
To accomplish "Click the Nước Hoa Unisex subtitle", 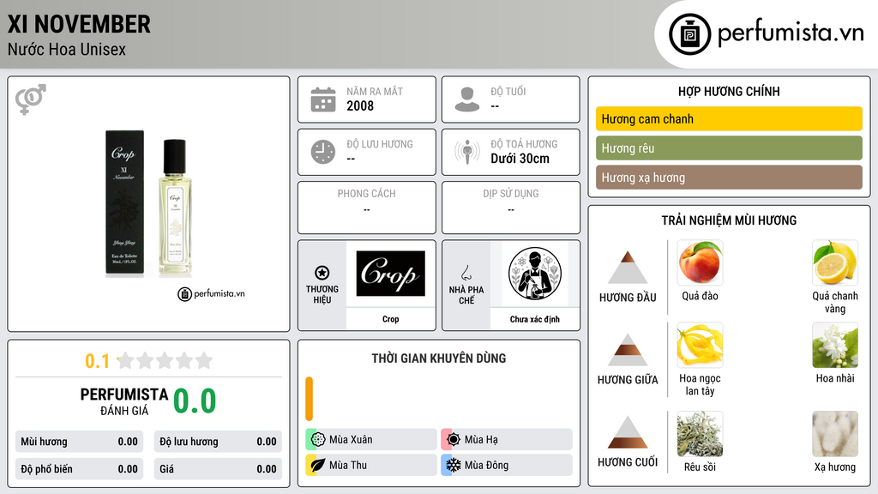I will click(x=67, y=49).
